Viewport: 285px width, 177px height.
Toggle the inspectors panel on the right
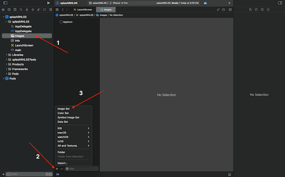tap(280, 3)
